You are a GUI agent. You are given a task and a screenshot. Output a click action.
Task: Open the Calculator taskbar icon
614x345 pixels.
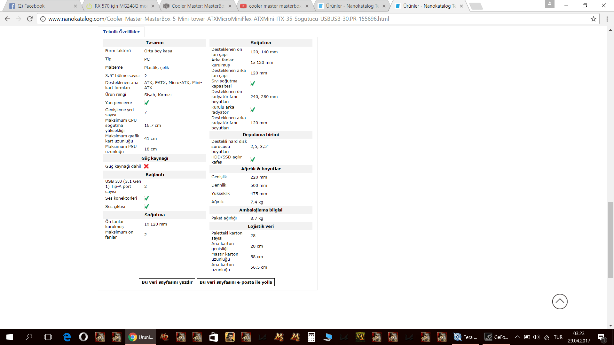click(x=311, y=337)
